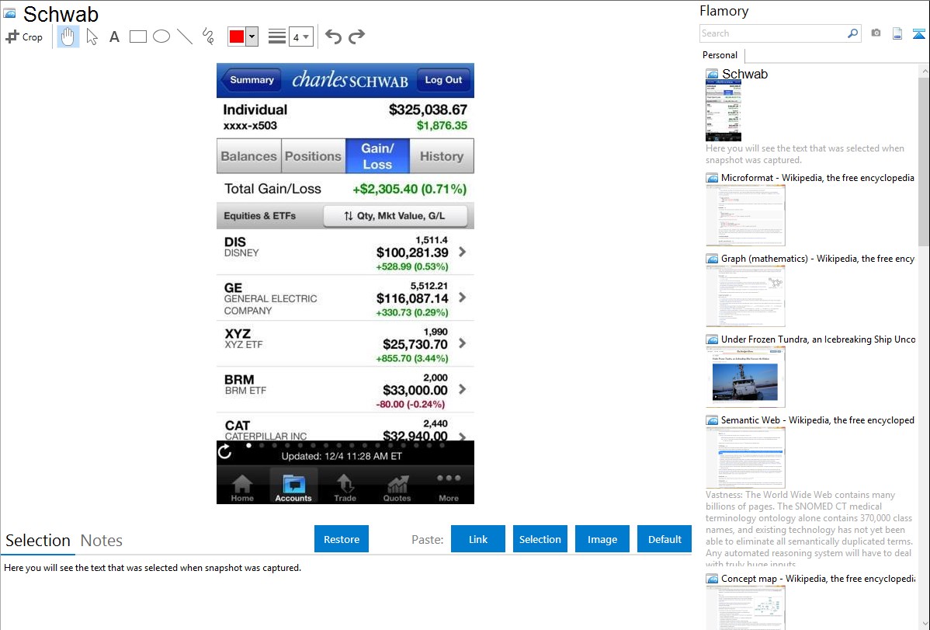Screen dimensions: 930x630
Task: Pick the freehand scribble tool
Action: pos(208,37)
